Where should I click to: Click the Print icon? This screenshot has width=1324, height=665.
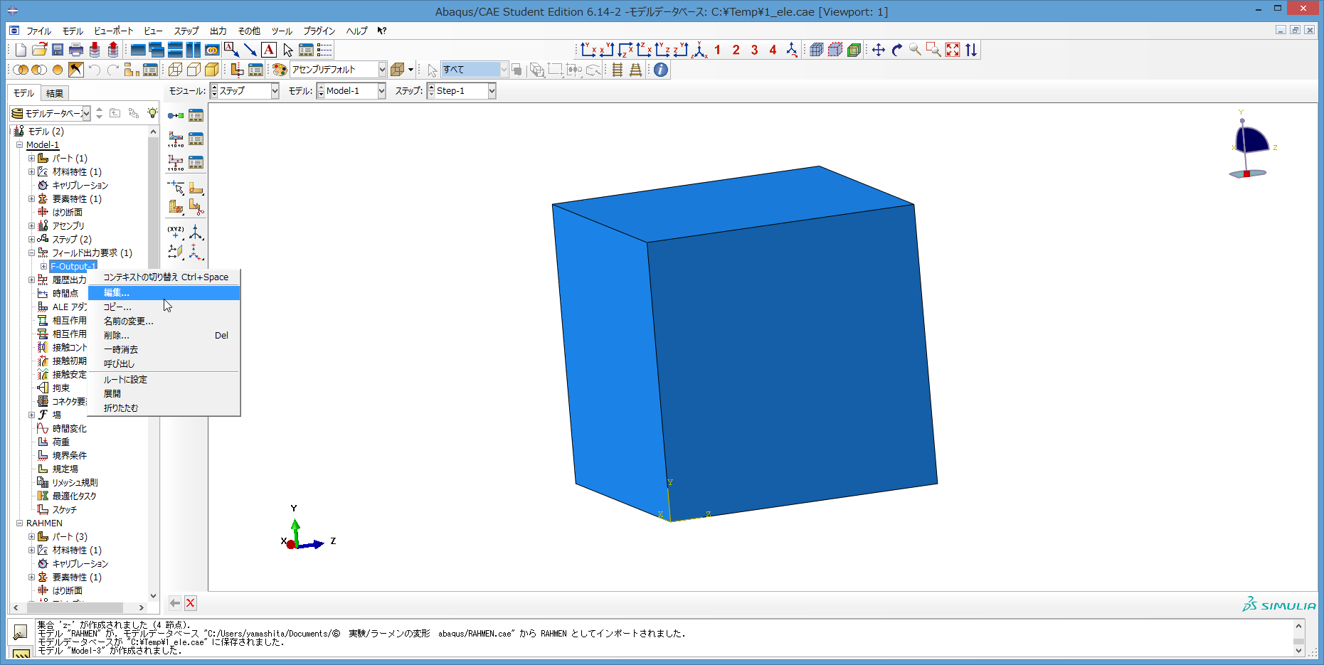(76, 50)
